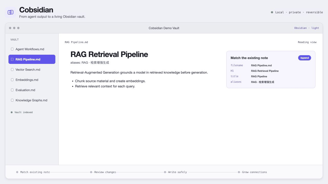Click the Cobsidian app name heading
Image resolution: width=328 pixels, height=184 pixels.
point(36,10)
